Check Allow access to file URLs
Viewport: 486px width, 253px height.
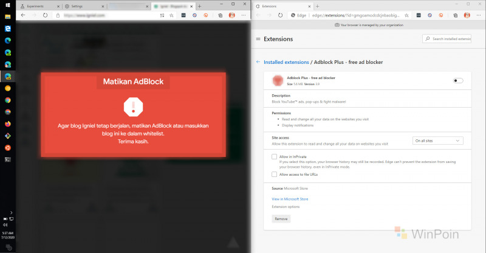[x=275, y=175]
